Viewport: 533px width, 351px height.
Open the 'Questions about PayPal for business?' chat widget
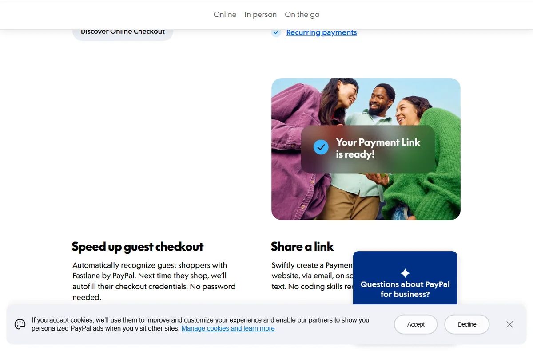(405, 278)
